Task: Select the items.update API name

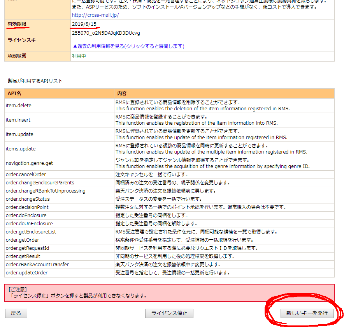Action: (x=21, y=148)
